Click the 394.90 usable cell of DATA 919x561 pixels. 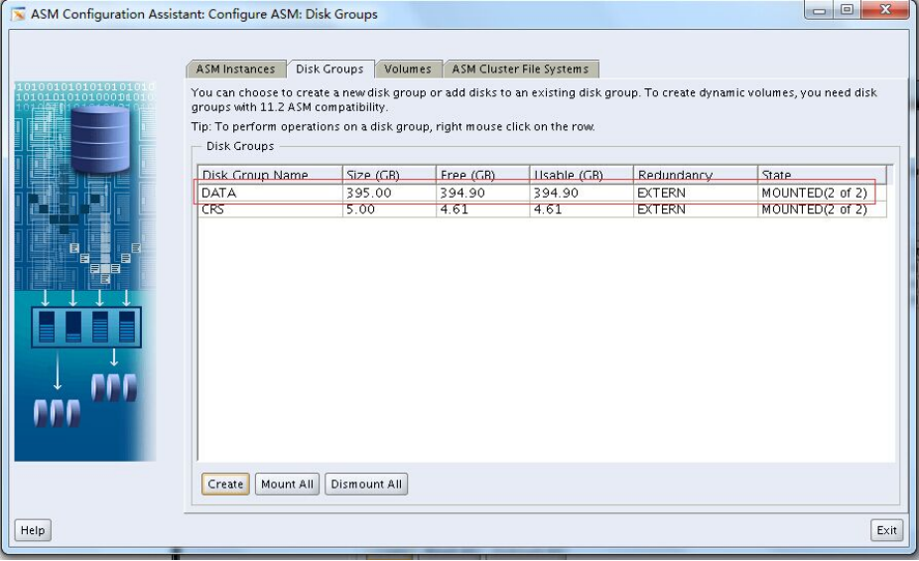click(x=582, y=193)
